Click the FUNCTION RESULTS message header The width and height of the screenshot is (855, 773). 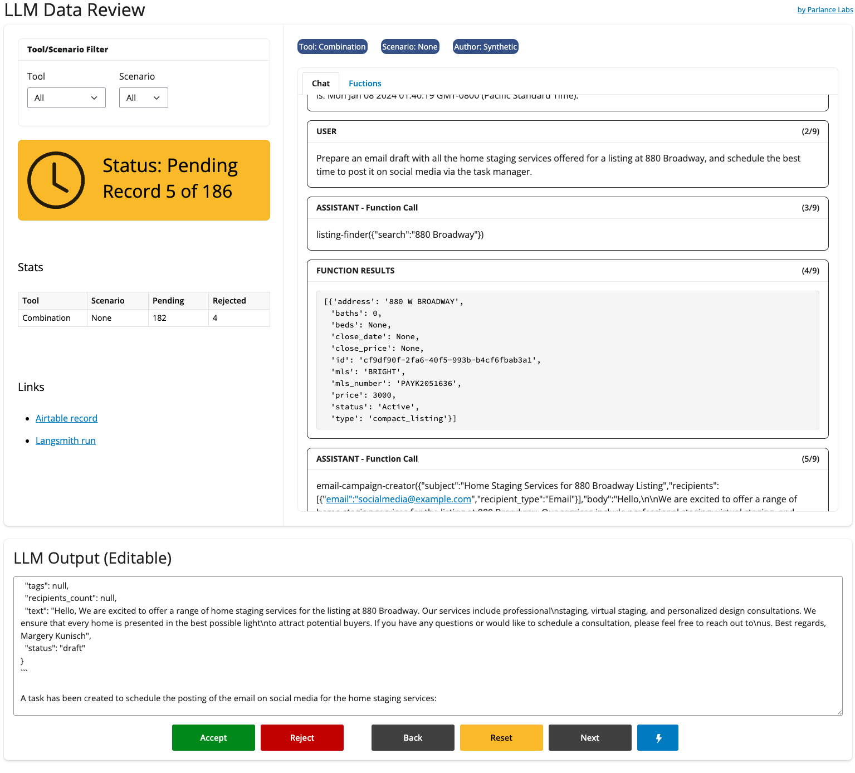tap(568, 271)
